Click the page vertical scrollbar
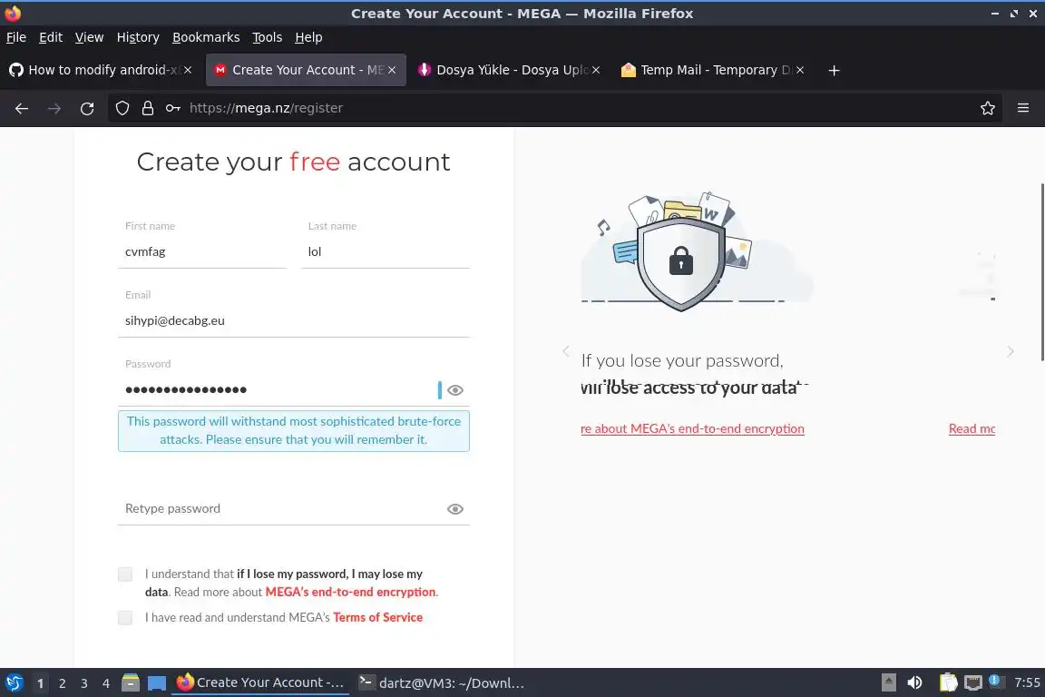Screen dimensions: 1045x697 (1042, 272)
